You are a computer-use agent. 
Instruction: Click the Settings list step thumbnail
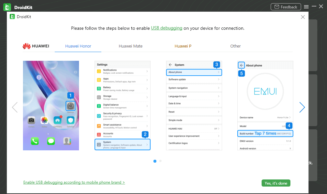[x=122, y=105]
